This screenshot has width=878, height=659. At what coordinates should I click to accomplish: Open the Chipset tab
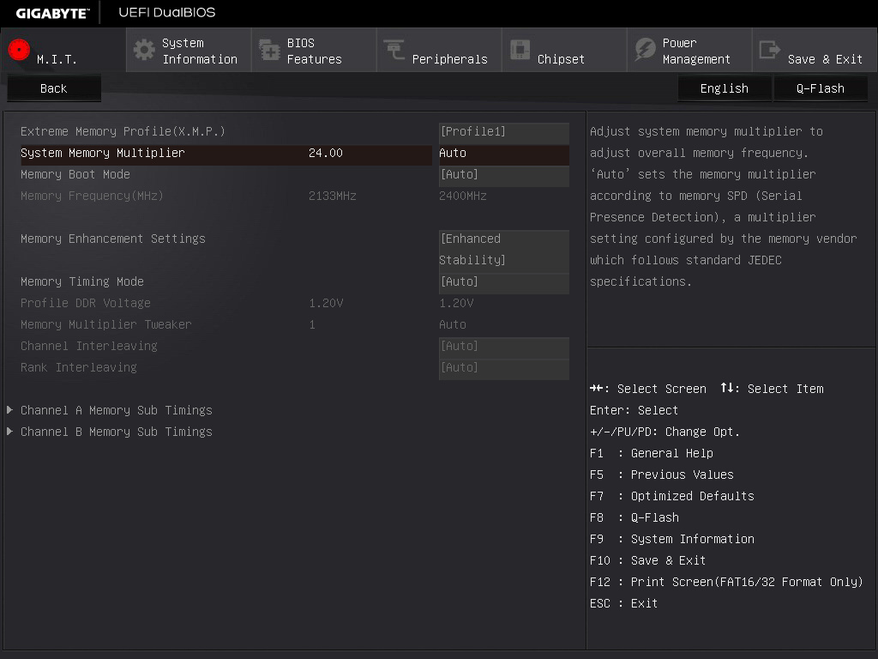point(564,51)
